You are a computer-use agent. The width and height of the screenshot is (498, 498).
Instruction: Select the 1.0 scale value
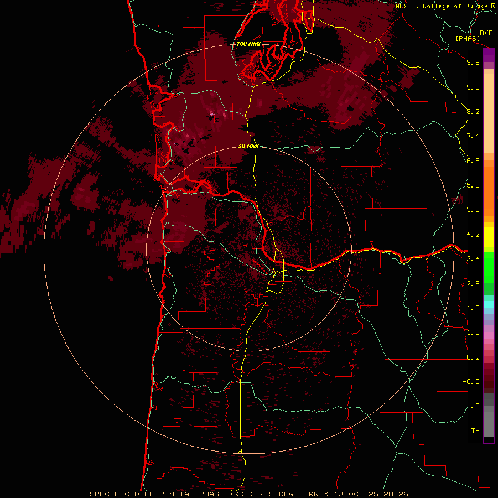[473, 333]
